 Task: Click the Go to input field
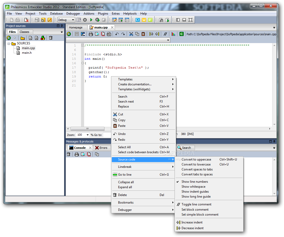pos(107,135)
